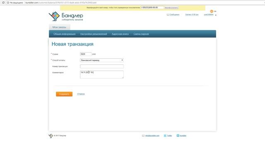This screenshot has height=149, width=265.
Task: Click the orange Сохранить button
Action: (64, 94)
